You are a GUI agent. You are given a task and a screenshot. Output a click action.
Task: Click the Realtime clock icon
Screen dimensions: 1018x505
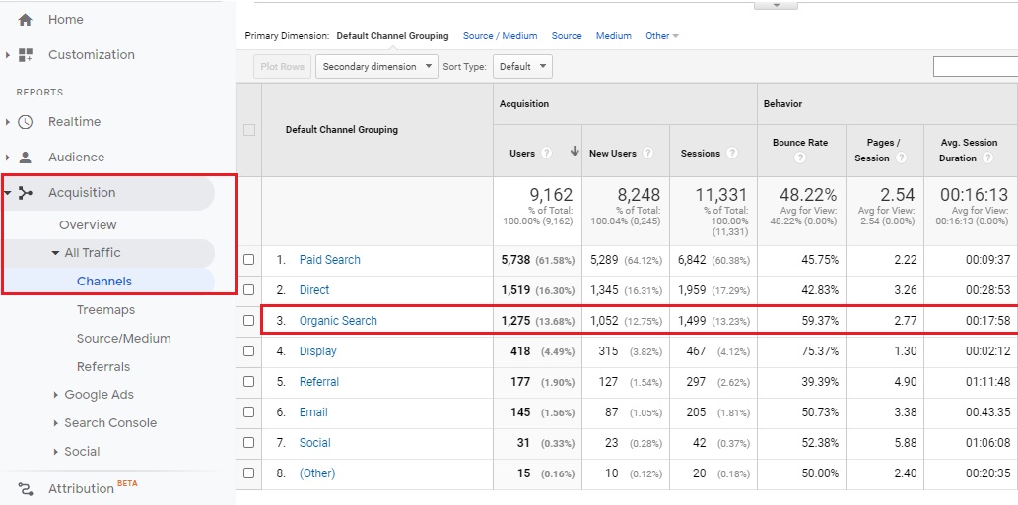tap(26, 122)
